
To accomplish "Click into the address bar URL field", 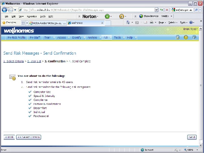I will coord(87,10).
